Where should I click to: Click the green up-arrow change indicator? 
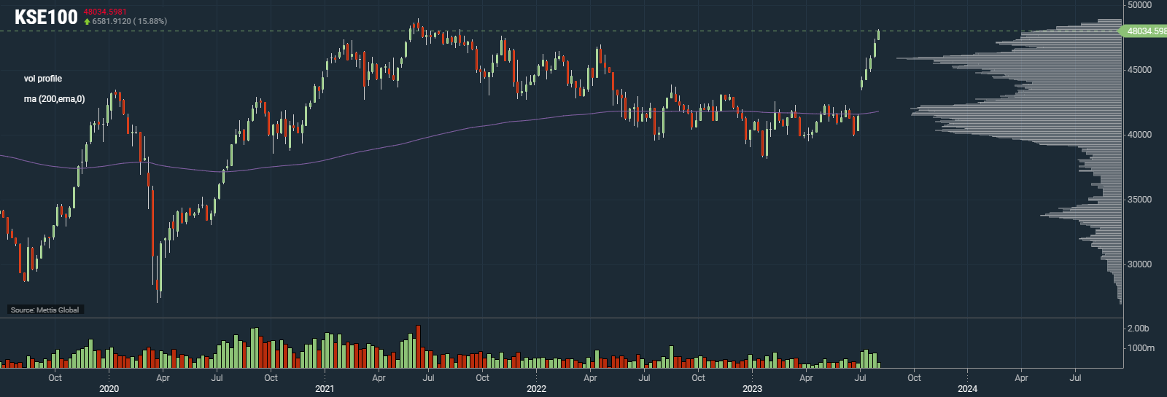(88, 22)
